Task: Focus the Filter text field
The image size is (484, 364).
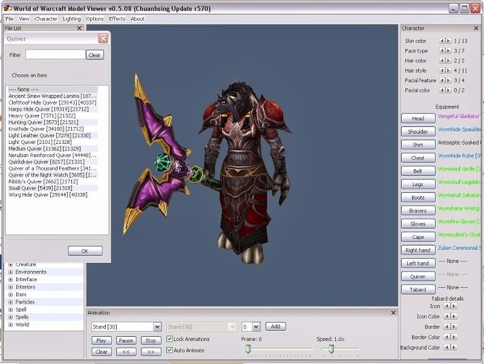Action: pyautogui.click(x=55, y=54)
